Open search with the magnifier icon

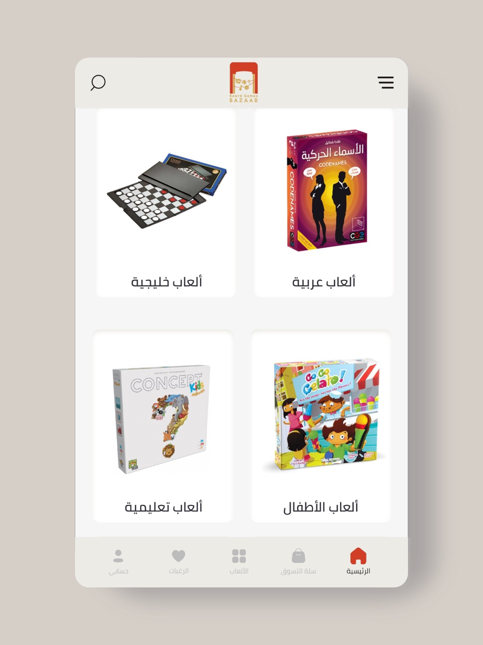(x=98, y=83)
